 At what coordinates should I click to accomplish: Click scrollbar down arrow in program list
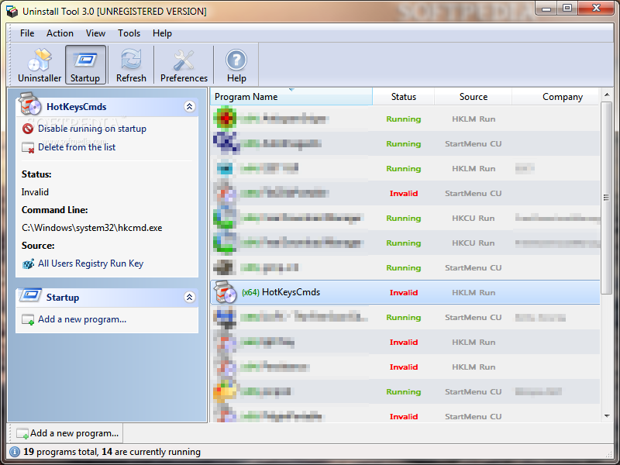(x=607, y=415)
